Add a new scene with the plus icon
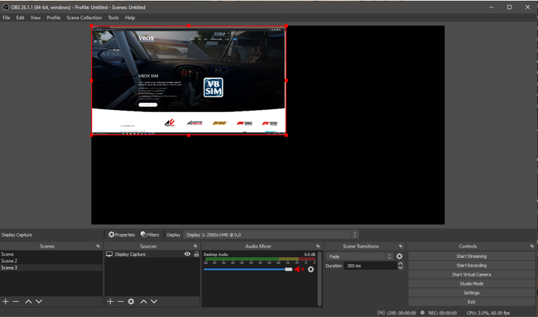538x317 pixels. click(5, 301)
